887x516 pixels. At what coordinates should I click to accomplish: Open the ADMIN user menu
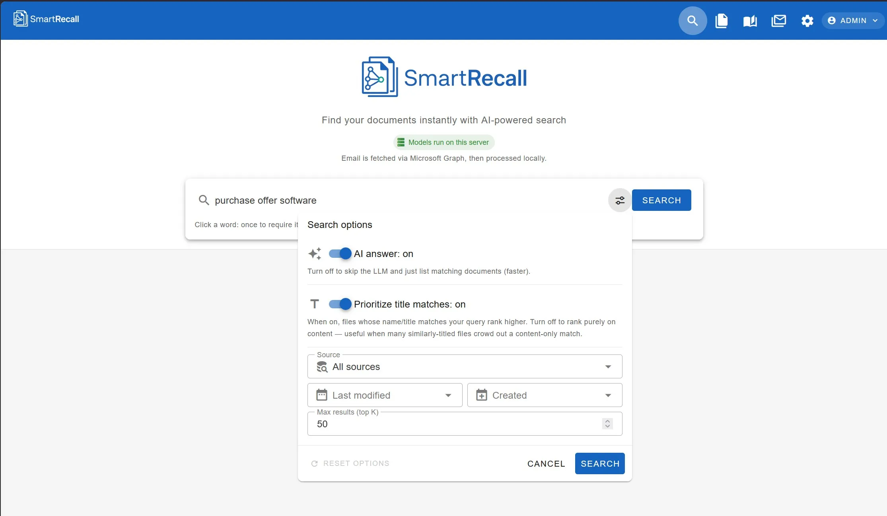coord(852,21)
